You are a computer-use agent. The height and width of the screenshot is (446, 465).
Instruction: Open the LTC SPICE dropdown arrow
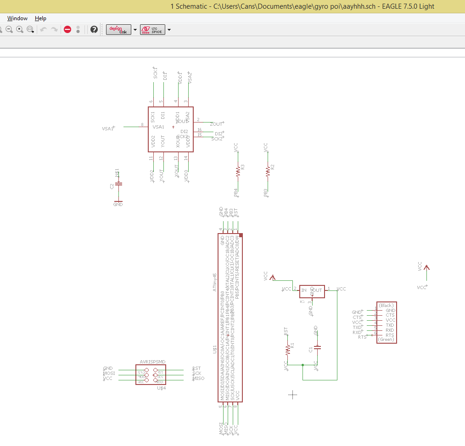click(x=169, y=30)
